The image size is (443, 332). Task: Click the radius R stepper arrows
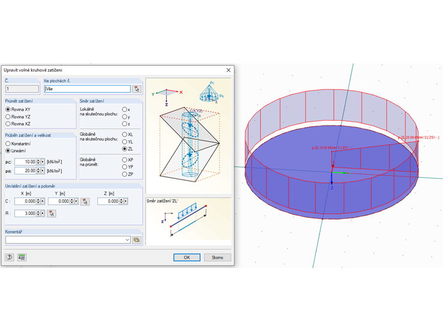tap(38, 213)
